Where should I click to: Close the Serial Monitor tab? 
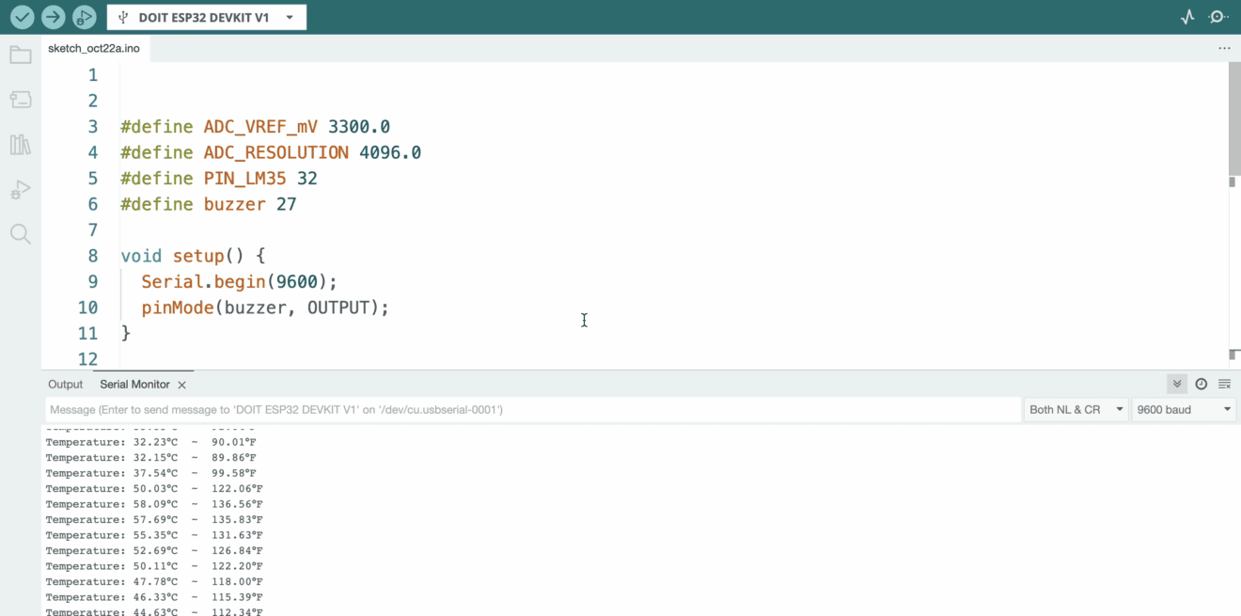coord(182,385)
